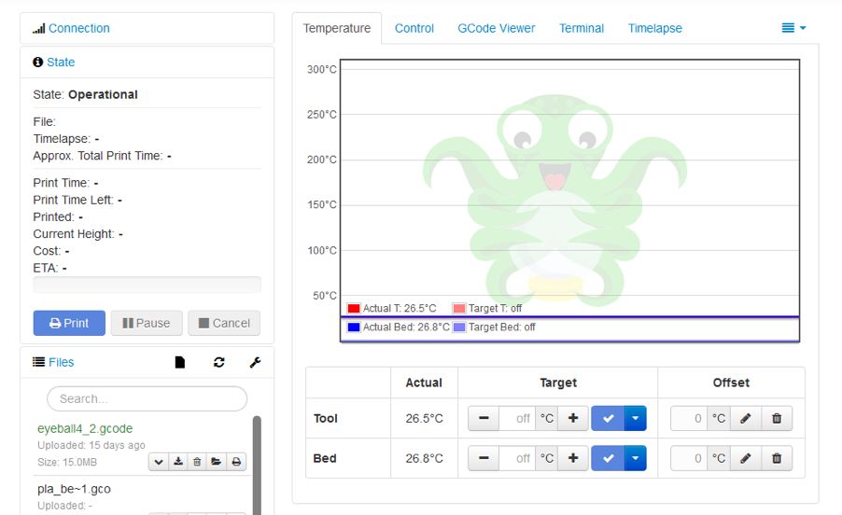Screen dimensions: 842x515
Task: Start the job with the Print button
Action: 69,323
